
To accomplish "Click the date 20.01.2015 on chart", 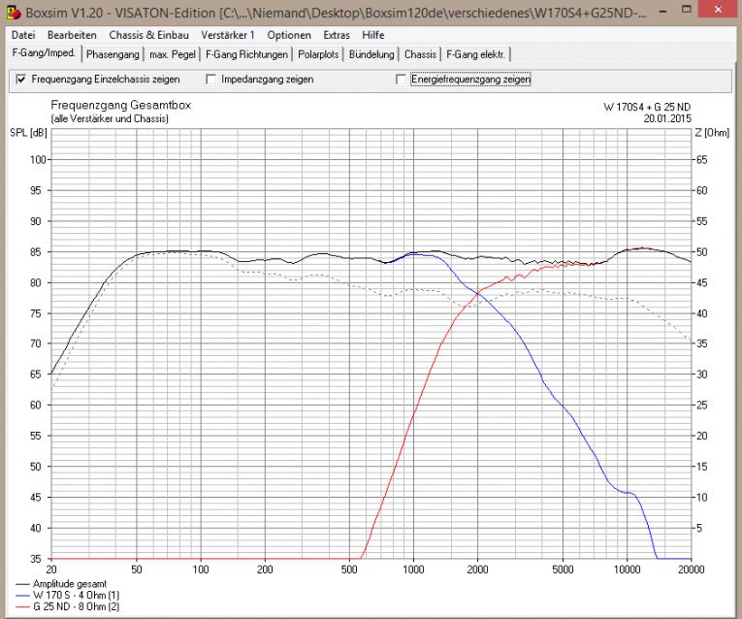I will coord(667,118).
